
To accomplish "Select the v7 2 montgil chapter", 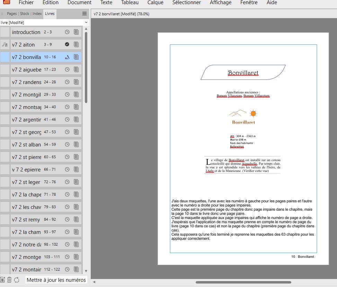I will [46, 94].
